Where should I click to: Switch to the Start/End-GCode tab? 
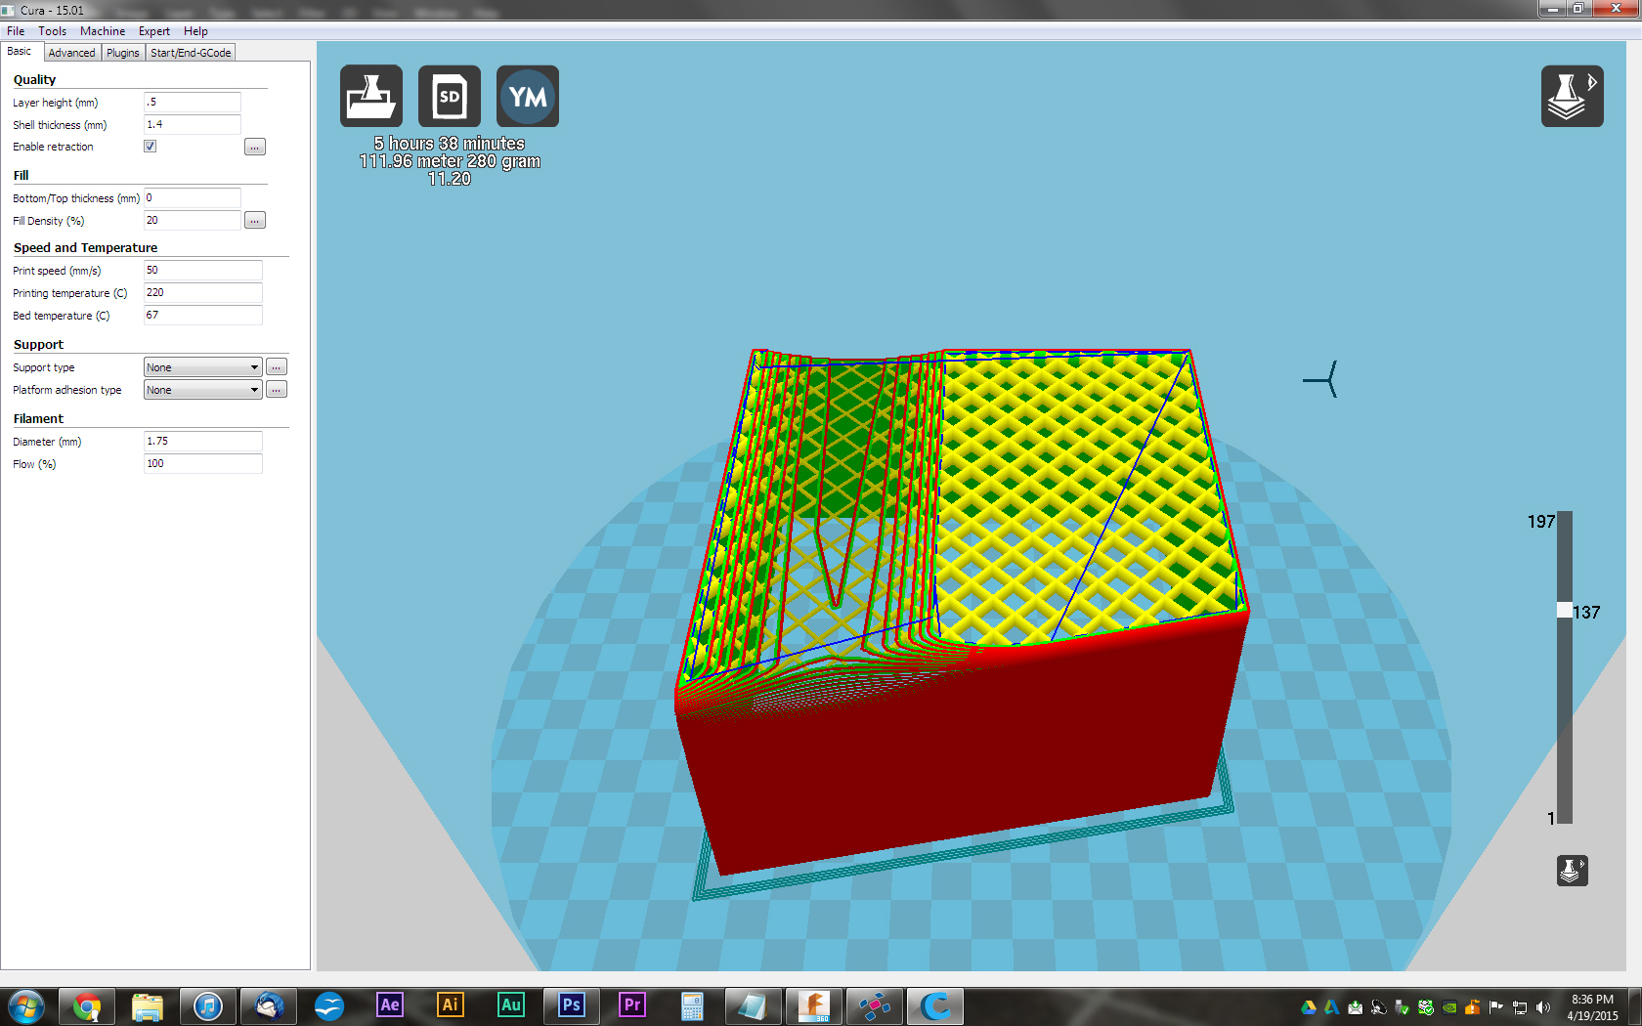(191, 53)
